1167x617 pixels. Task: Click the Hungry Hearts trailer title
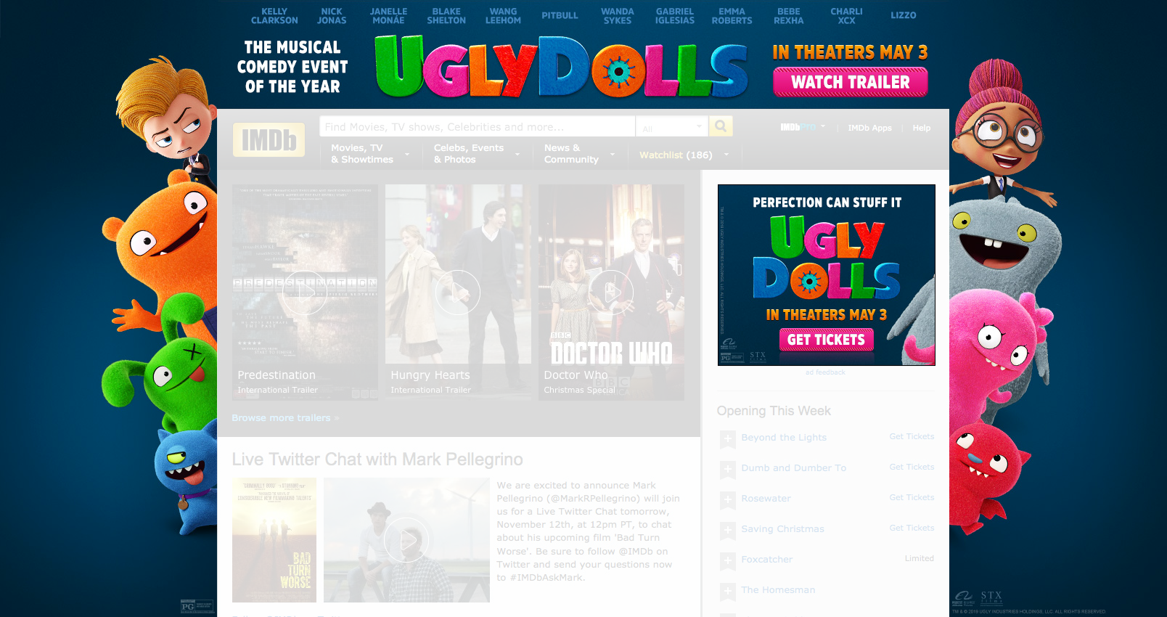coord(430,375)
